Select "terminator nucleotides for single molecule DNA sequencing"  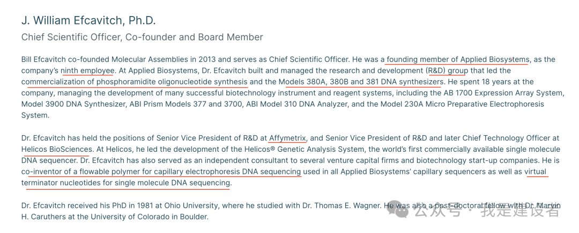126,183
